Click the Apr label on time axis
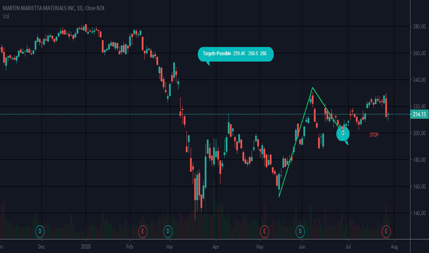 click(216, 247)
